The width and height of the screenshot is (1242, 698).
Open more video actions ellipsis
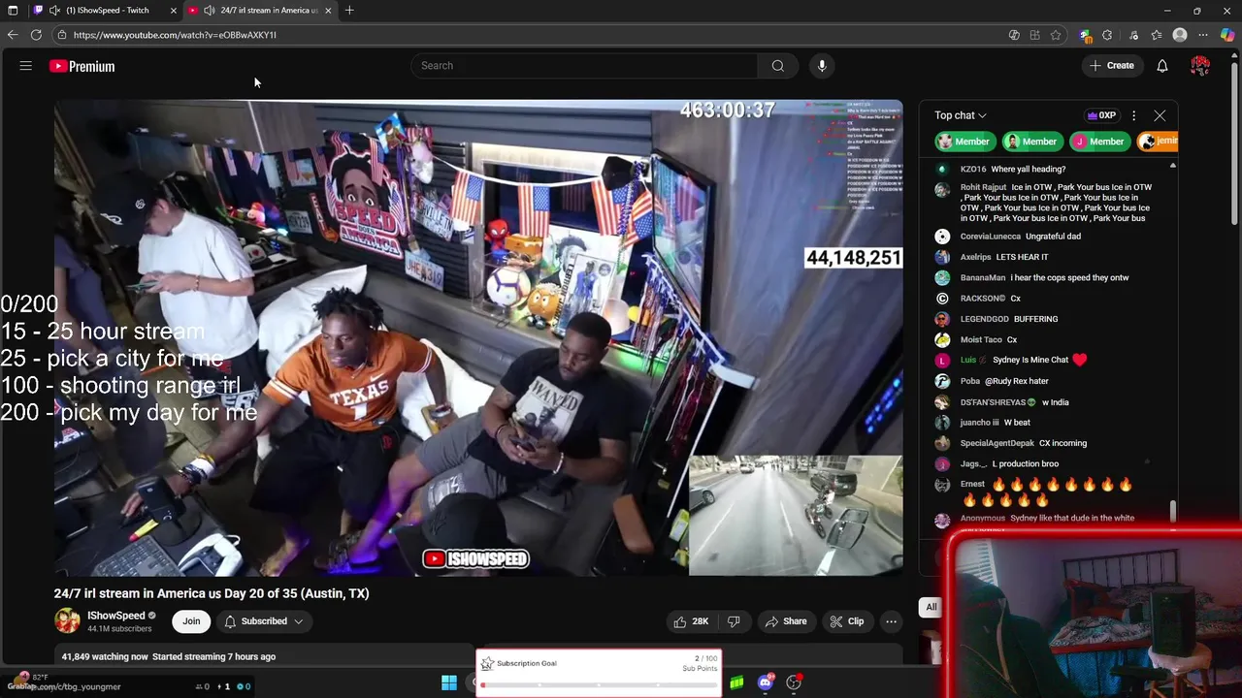point(891,621)
